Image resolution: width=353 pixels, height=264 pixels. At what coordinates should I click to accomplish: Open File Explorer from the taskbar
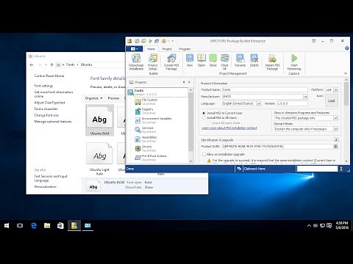(47, 225)
